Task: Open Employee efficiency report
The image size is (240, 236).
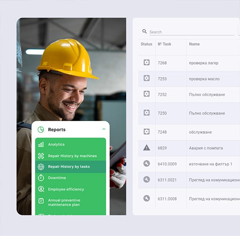Action: tap(66, 189)
